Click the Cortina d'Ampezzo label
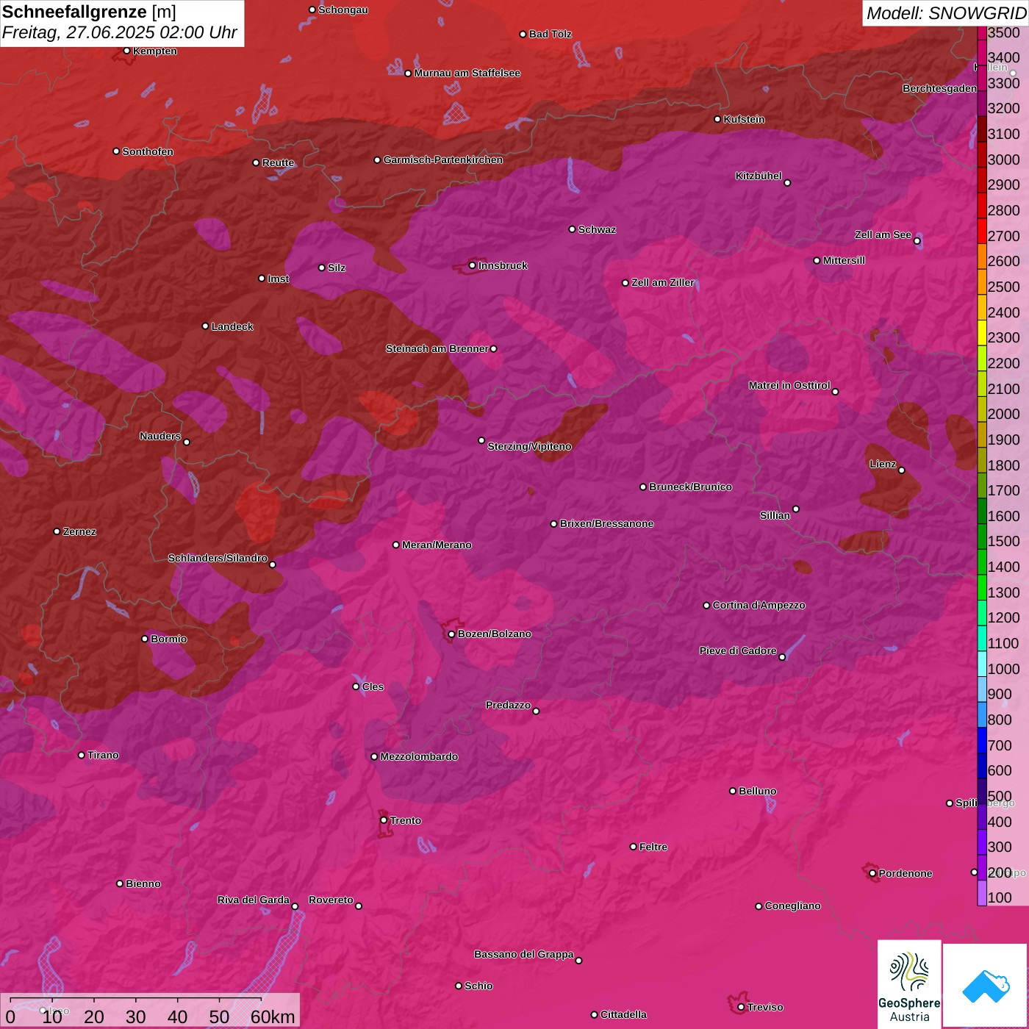The image size is (1029, 1029). click(759, 605)
